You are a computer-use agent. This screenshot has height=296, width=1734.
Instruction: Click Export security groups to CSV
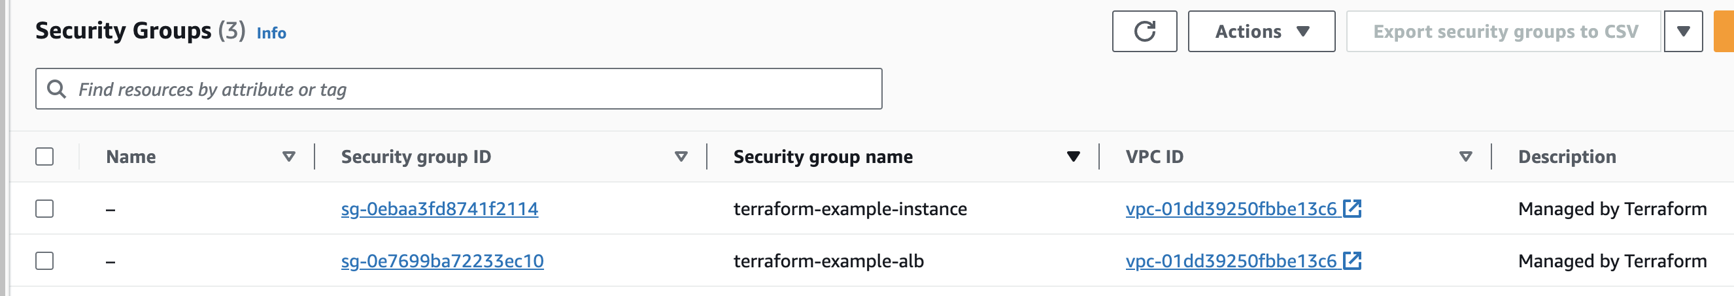pos(1504,31)
